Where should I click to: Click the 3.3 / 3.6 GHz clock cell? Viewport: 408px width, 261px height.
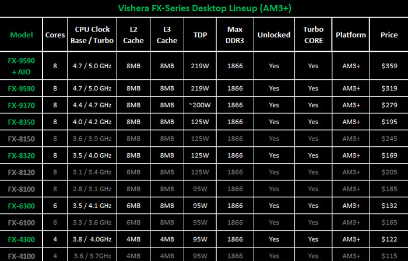(x=92, y=223)
